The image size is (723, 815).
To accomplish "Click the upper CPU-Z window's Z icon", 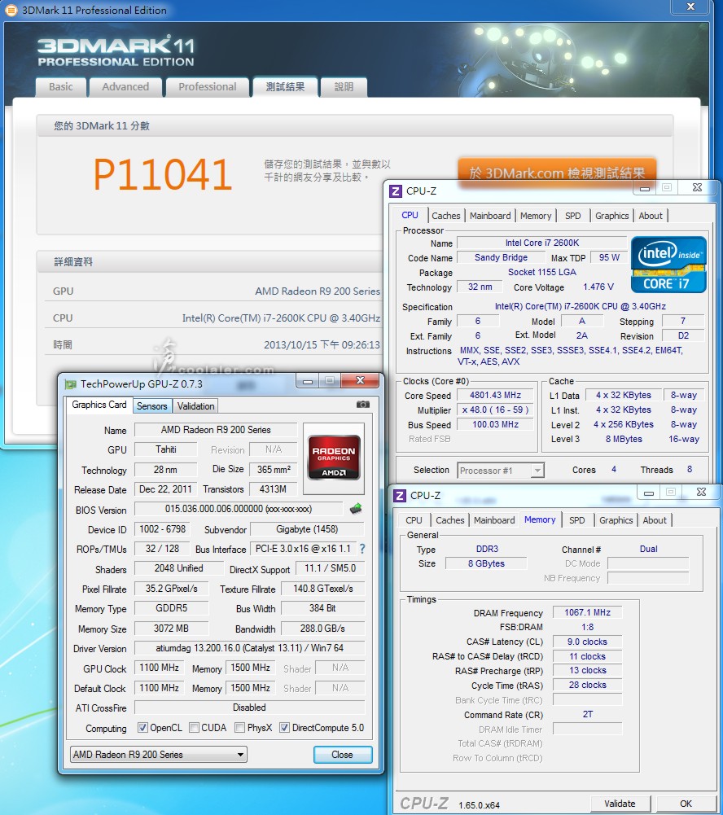I will click(x=396, y=191).
